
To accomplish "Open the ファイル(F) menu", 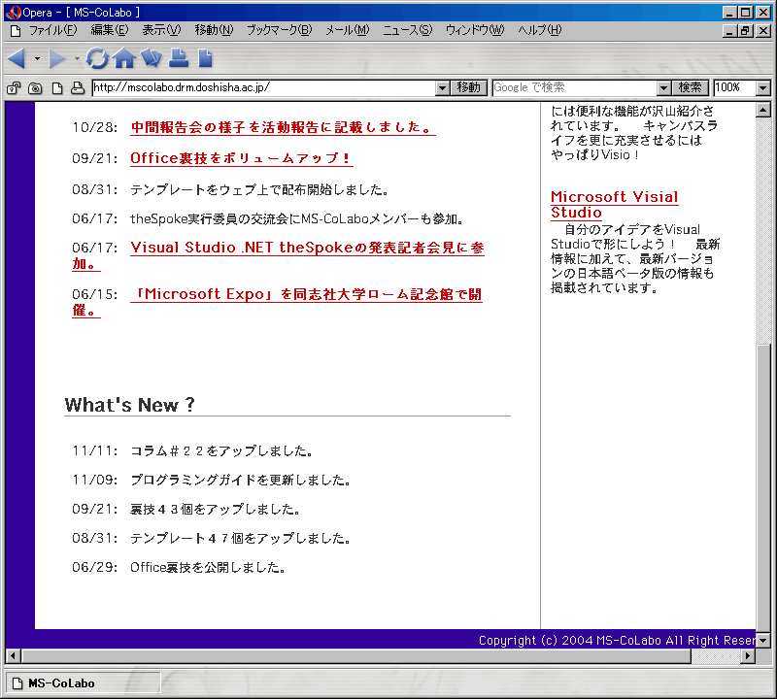I will point(53,30).
